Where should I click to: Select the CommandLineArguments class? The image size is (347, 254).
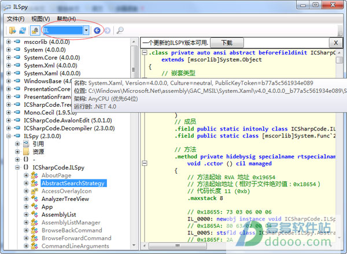click(75, 246)
